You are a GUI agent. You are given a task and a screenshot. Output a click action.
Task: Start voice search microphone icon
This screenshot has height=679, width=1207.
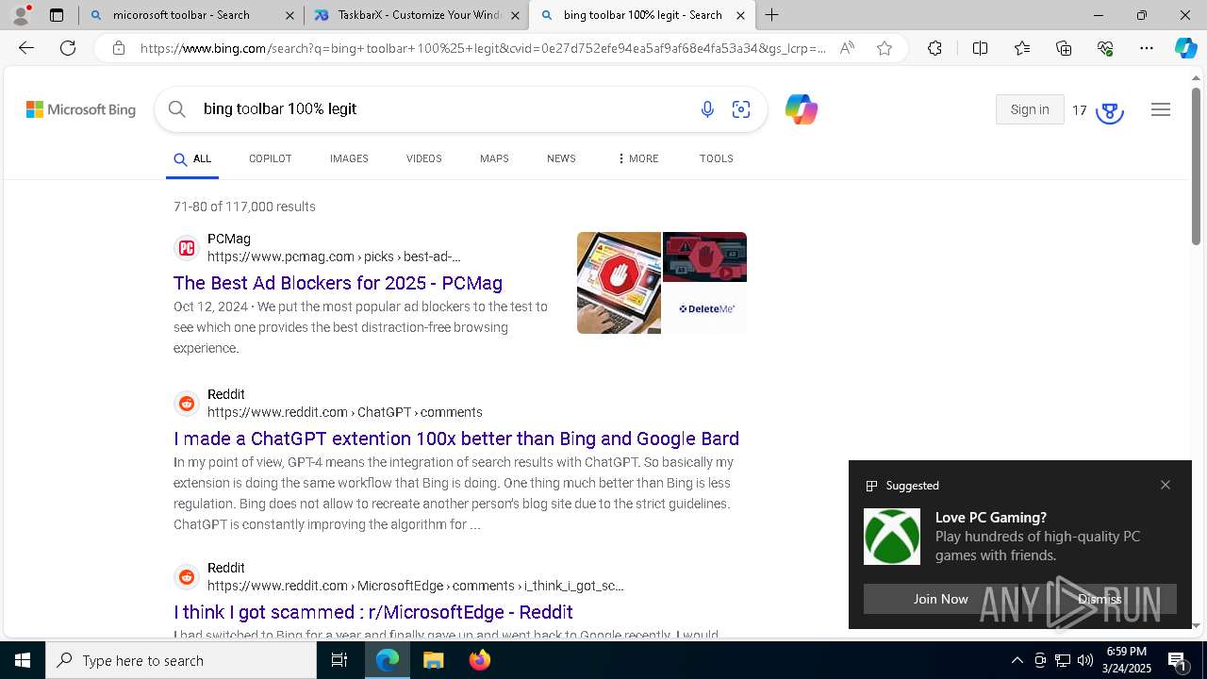point(707,109)
